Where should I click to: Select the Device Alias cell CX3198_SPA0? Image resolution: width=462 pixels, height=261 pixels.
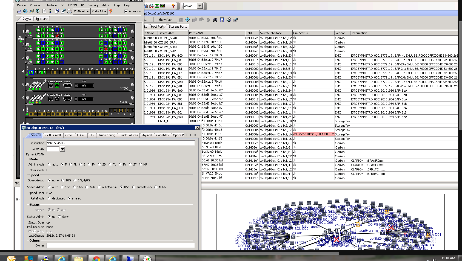(173, 38)
